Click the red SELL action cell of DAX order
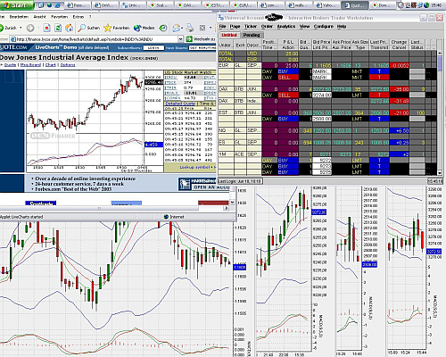Screen dimensions: 446x357 (288, 95)
